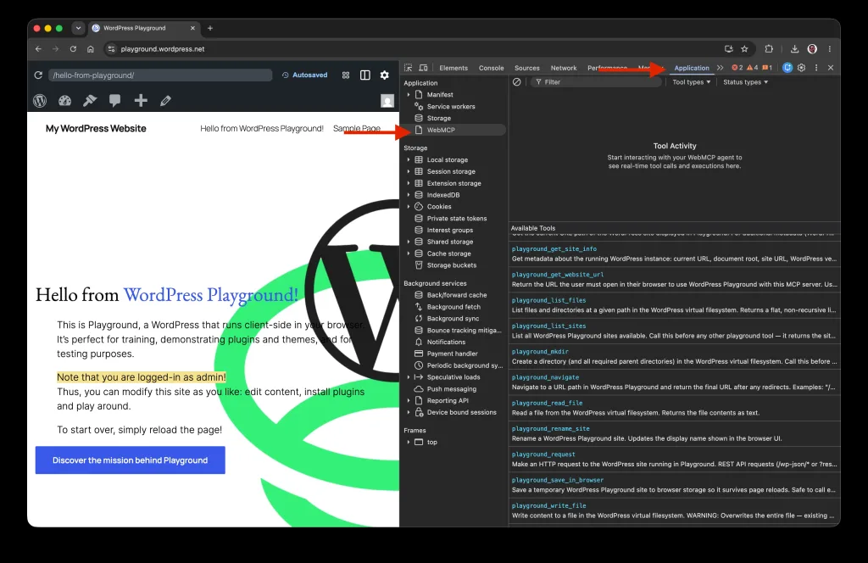Screen dimensions: 868x563
Task: Open Push messaging item
Action: [x=451, y=388]
